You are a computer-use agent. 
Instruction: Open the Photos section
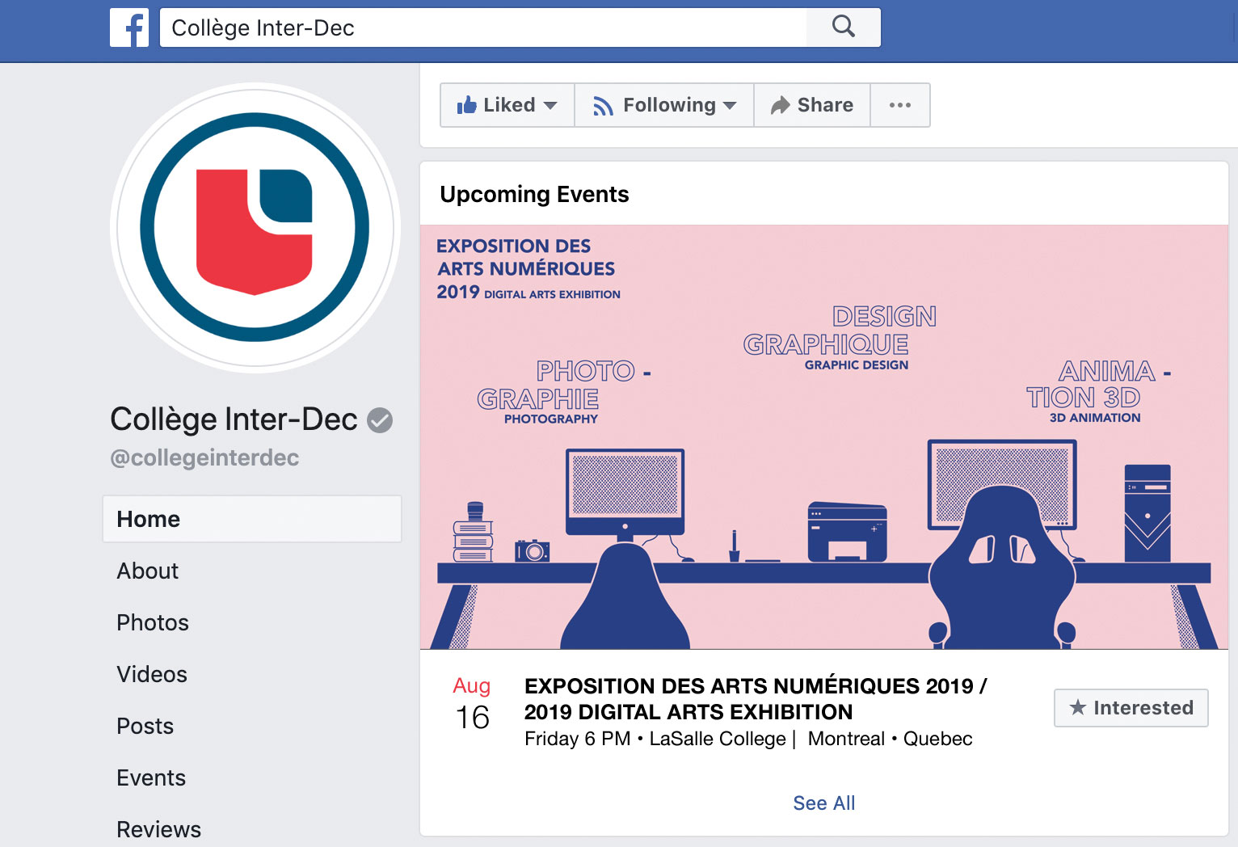pos(153,622)
